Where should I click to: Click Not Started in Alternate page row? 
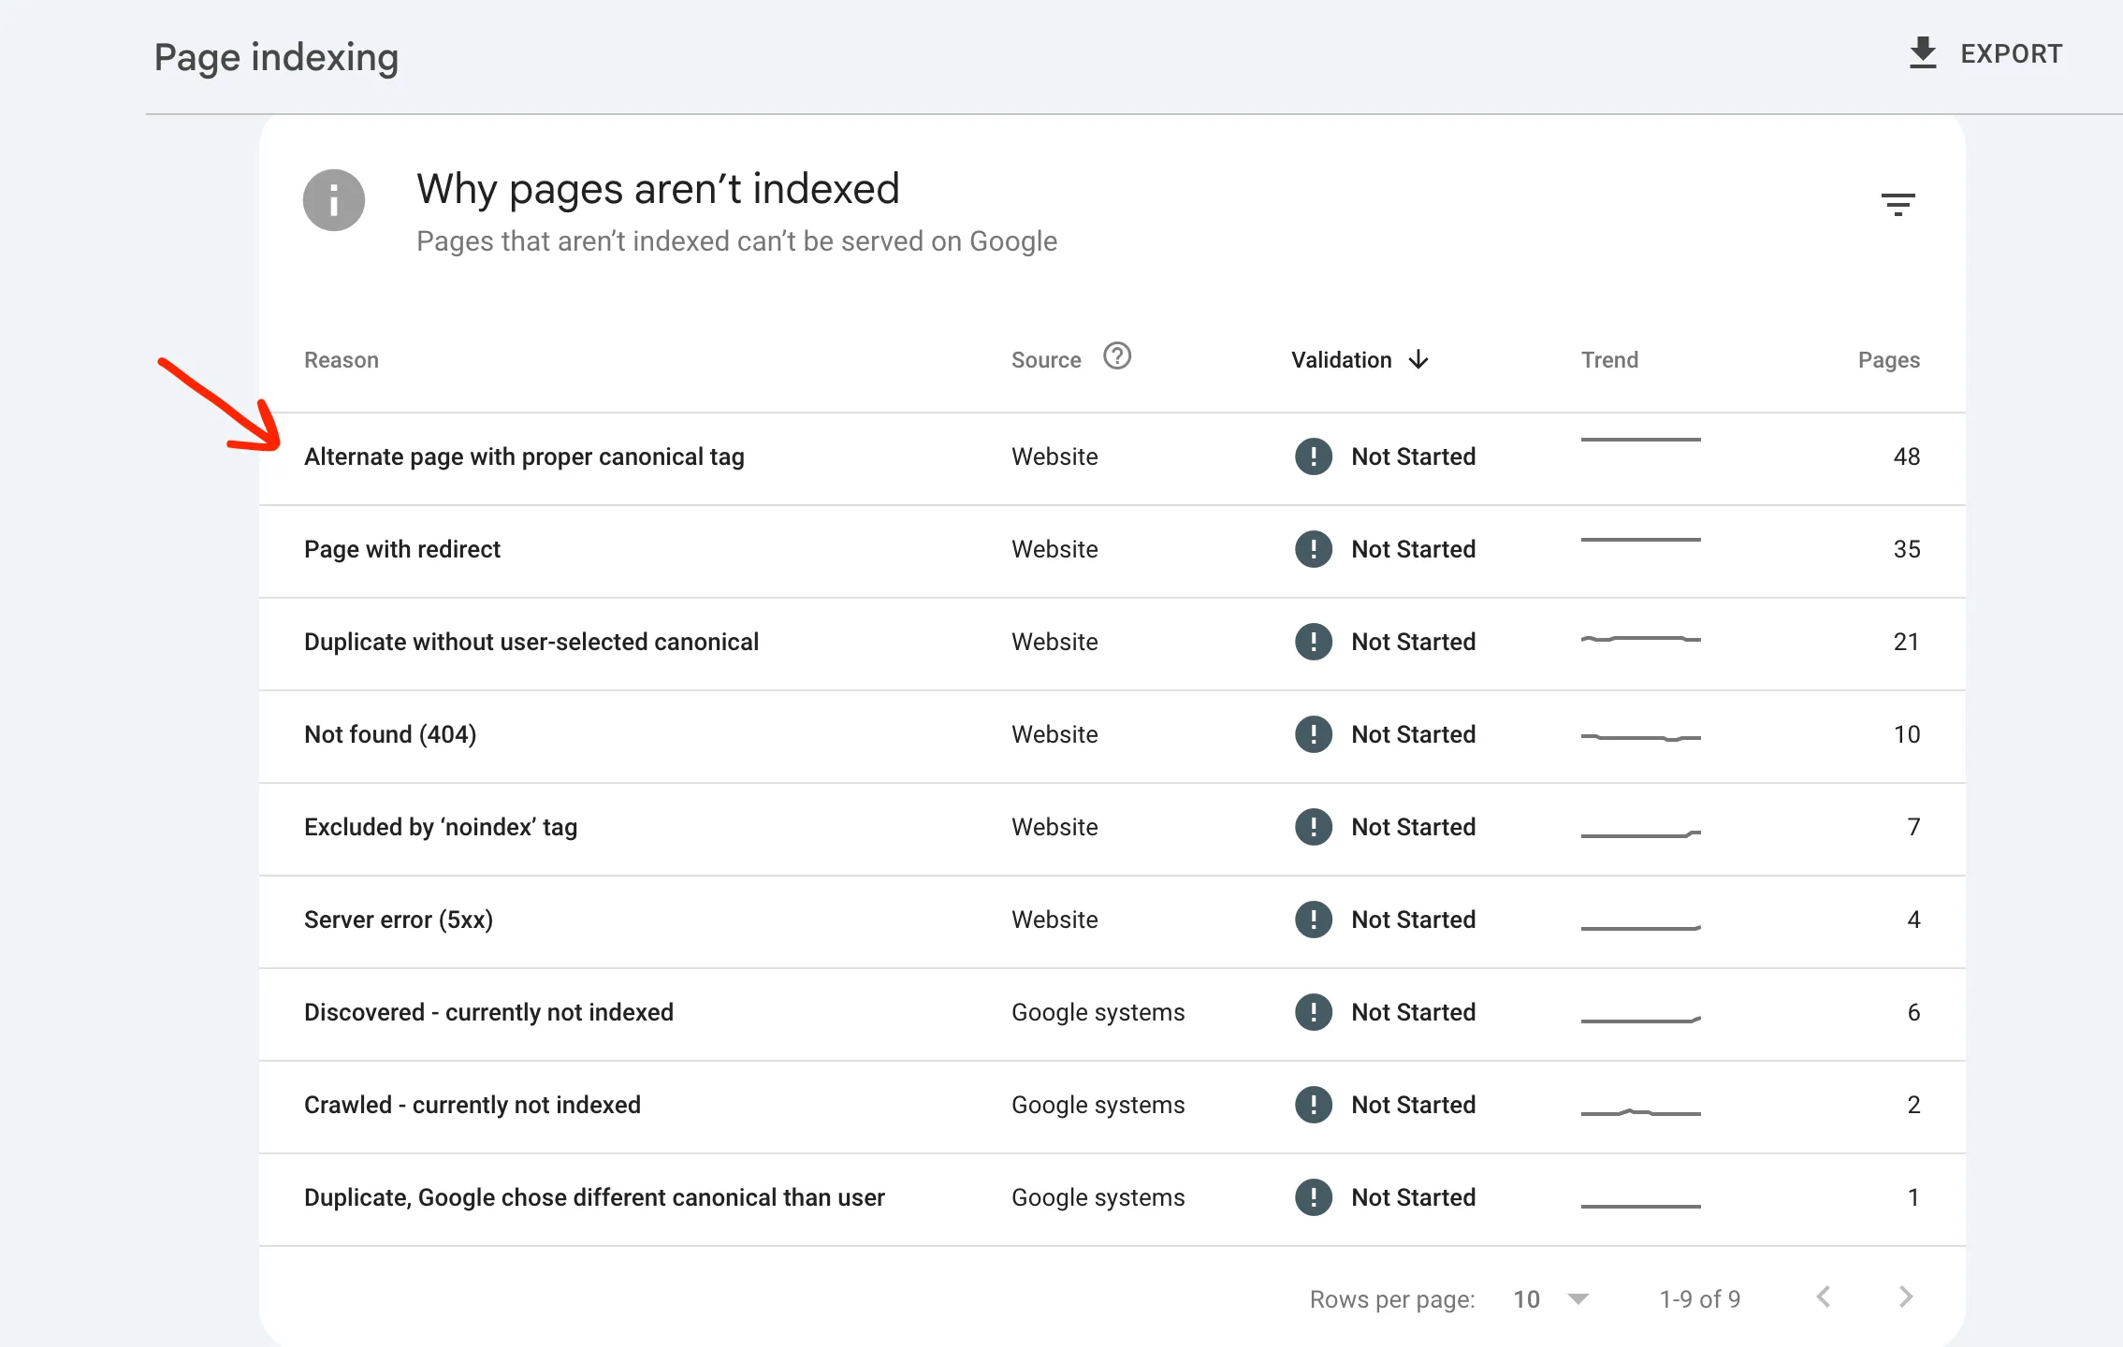tap(1413, 456)
